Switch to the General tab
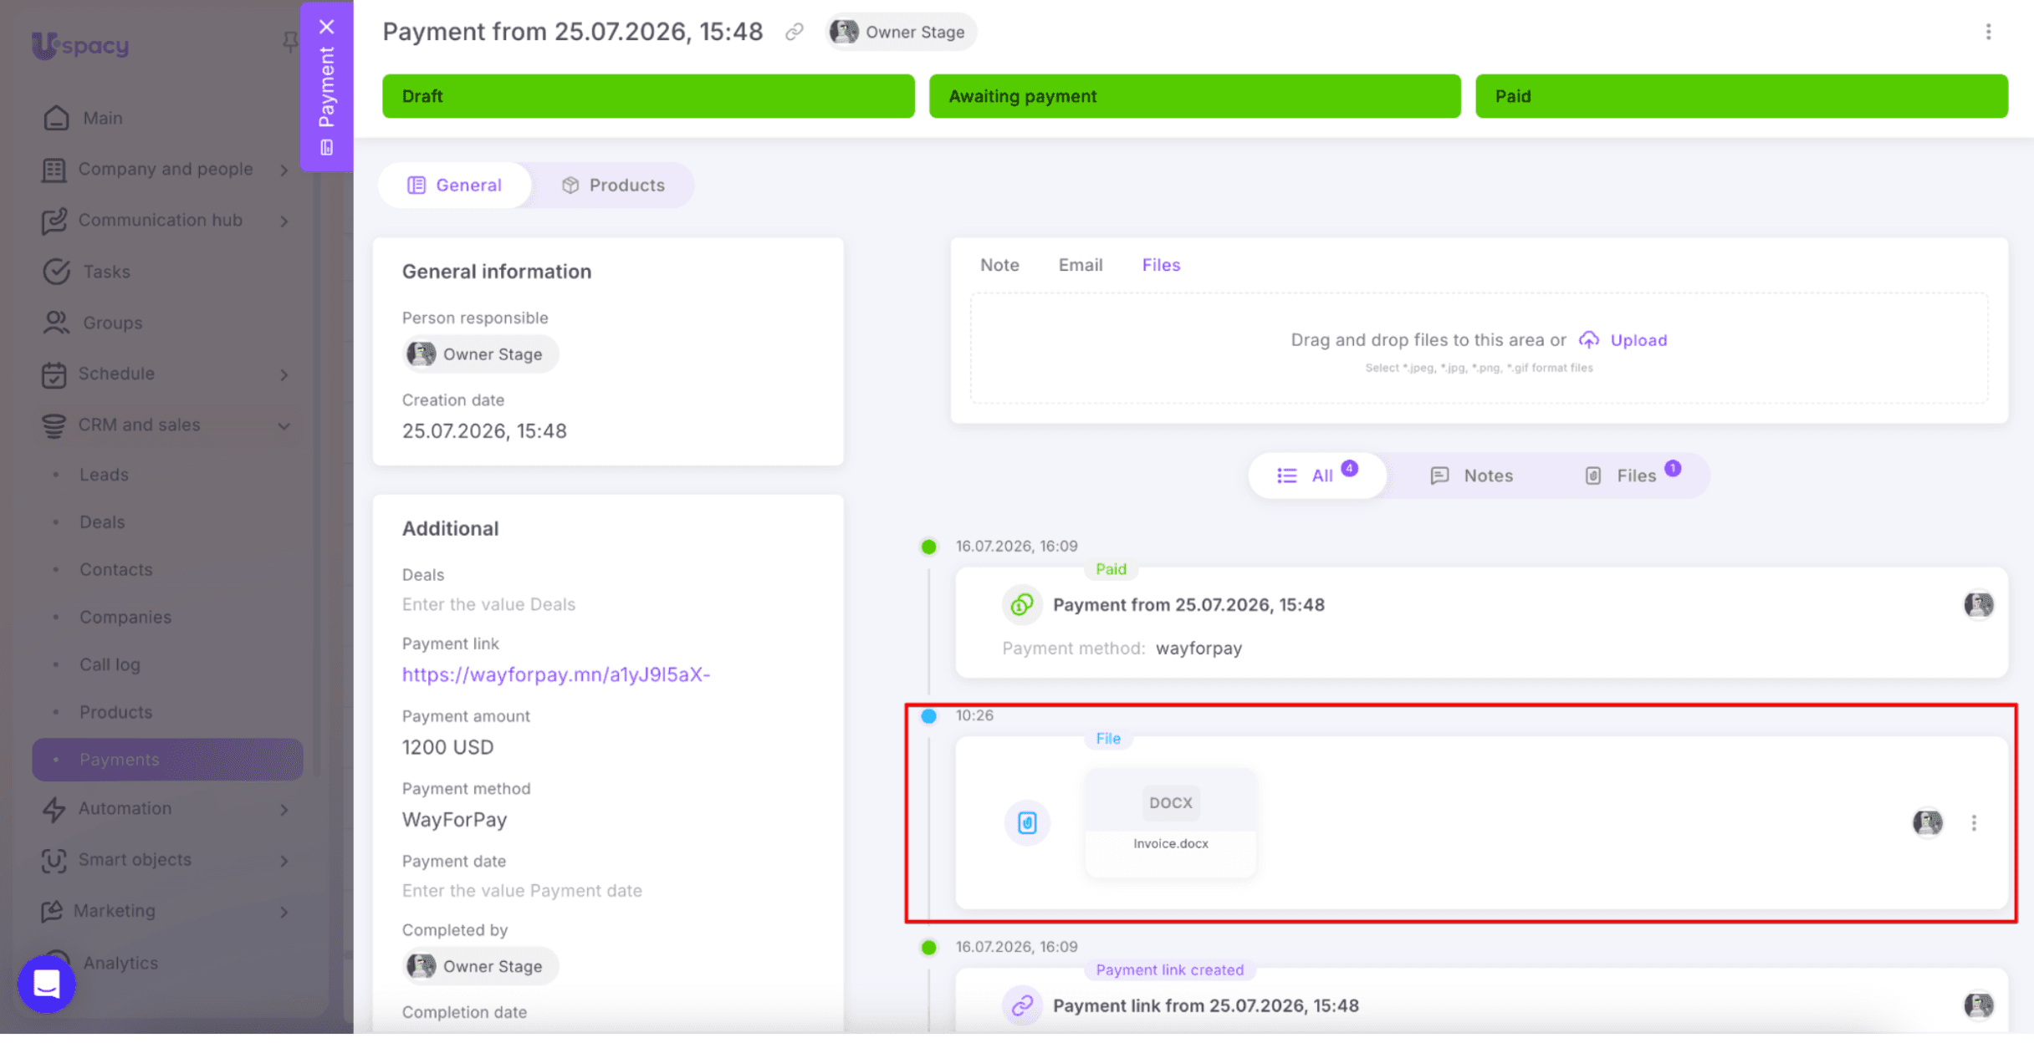The height and width of the screenshot is (1048, 2034). tap(455, 185)
